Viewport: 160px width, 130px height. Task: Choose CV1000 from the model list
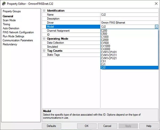pyautogui.click(x=129, y=46)
